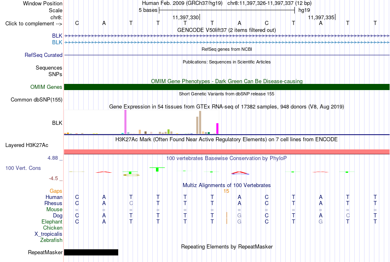Click the orange 'Gaps' row label

tap(56, 191)
